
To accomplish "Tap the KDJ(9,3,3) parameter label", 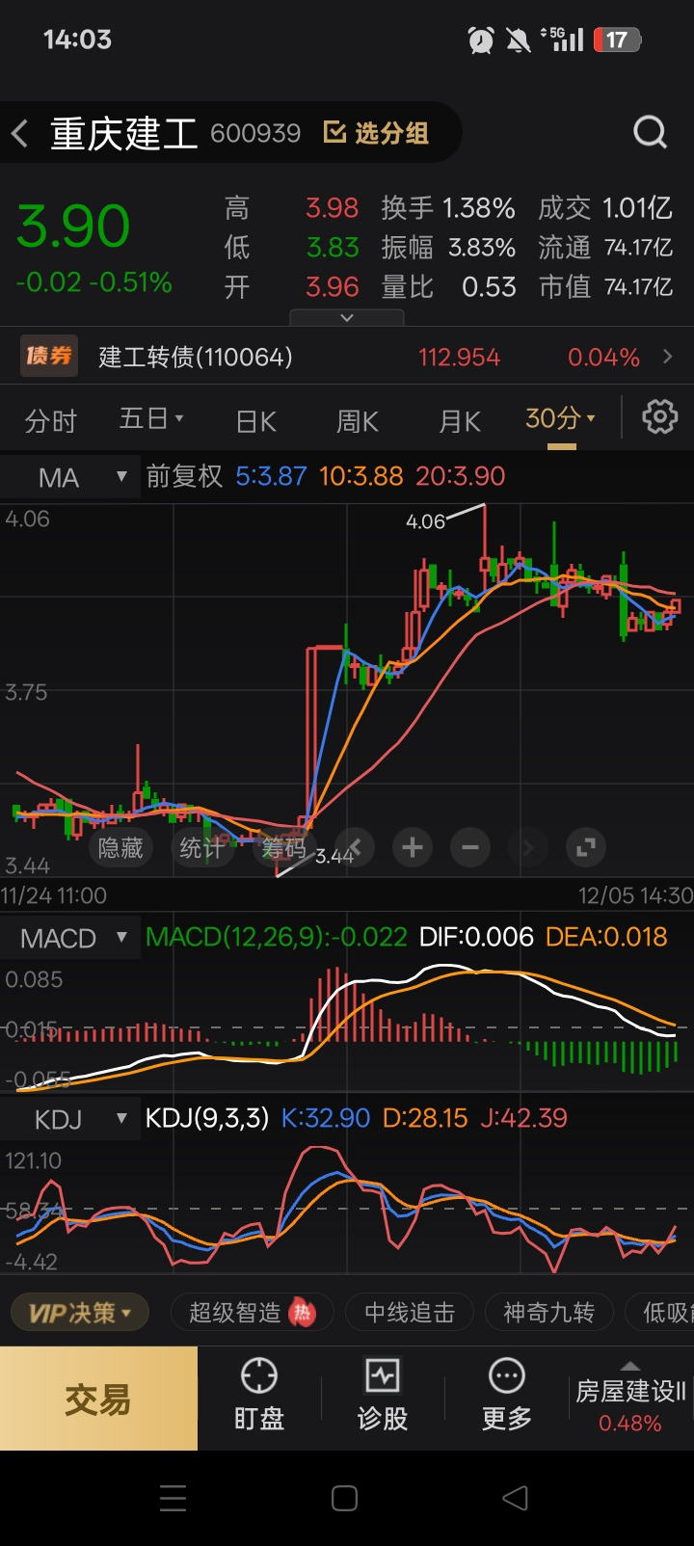I will [207, 1118].
